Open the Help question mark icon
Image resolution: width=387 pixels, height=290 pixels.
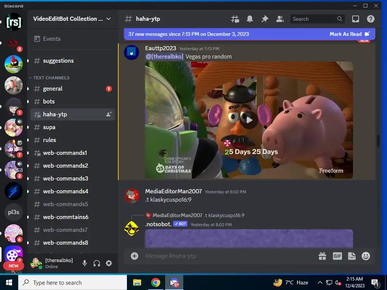pos(370,19)
